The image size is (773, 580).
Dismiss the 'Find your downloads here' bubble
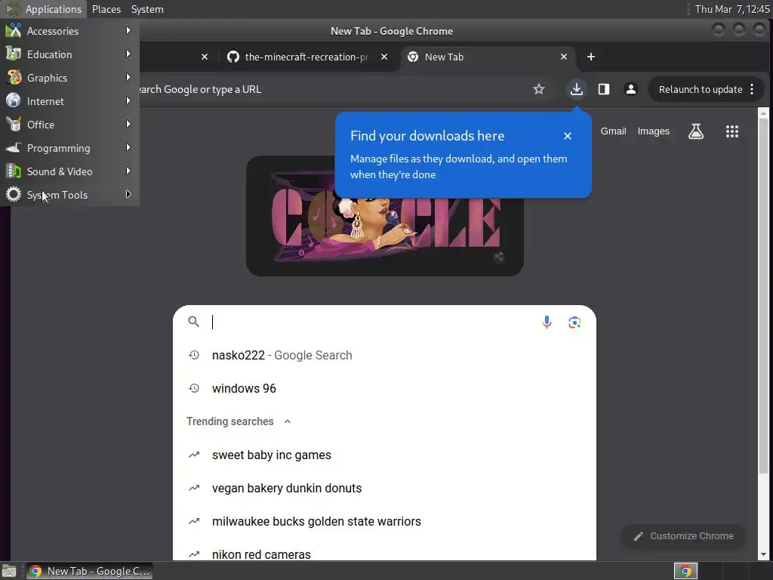coord(568,136)
